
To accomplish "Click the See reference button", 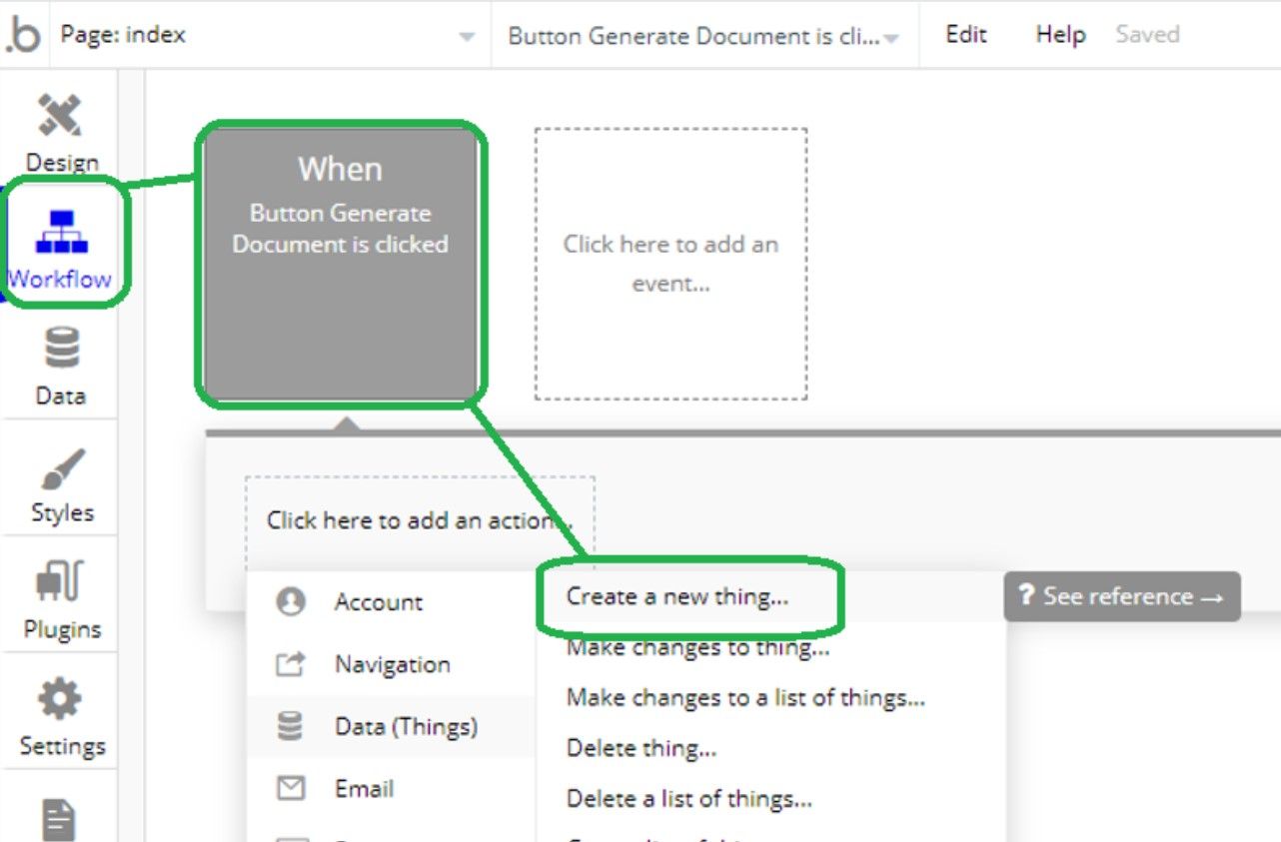I will coord(1122,596).
